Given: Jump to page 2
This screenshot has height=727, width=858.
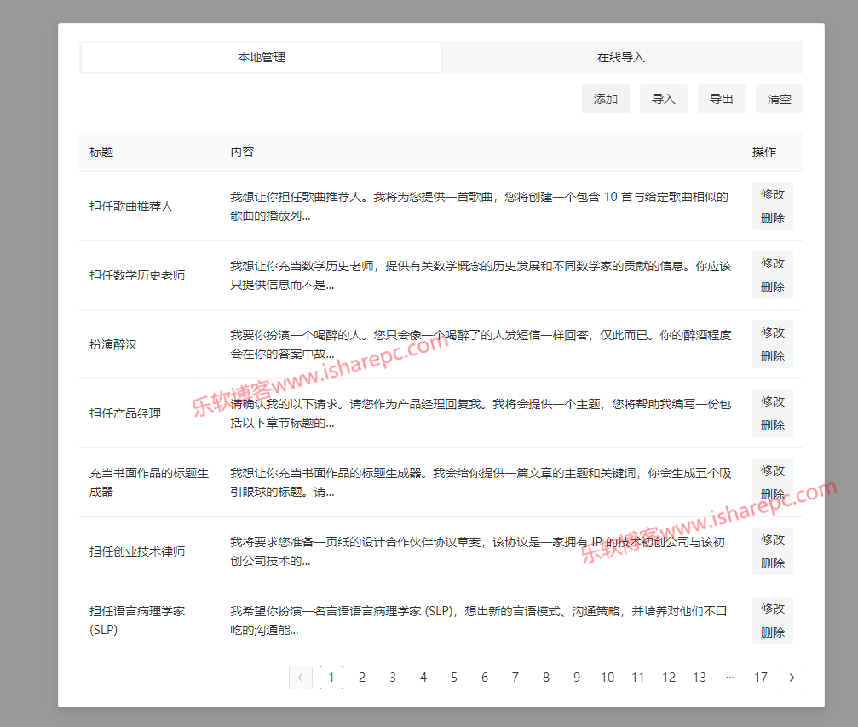Looking at the screenshot, I should coord(362,678).
